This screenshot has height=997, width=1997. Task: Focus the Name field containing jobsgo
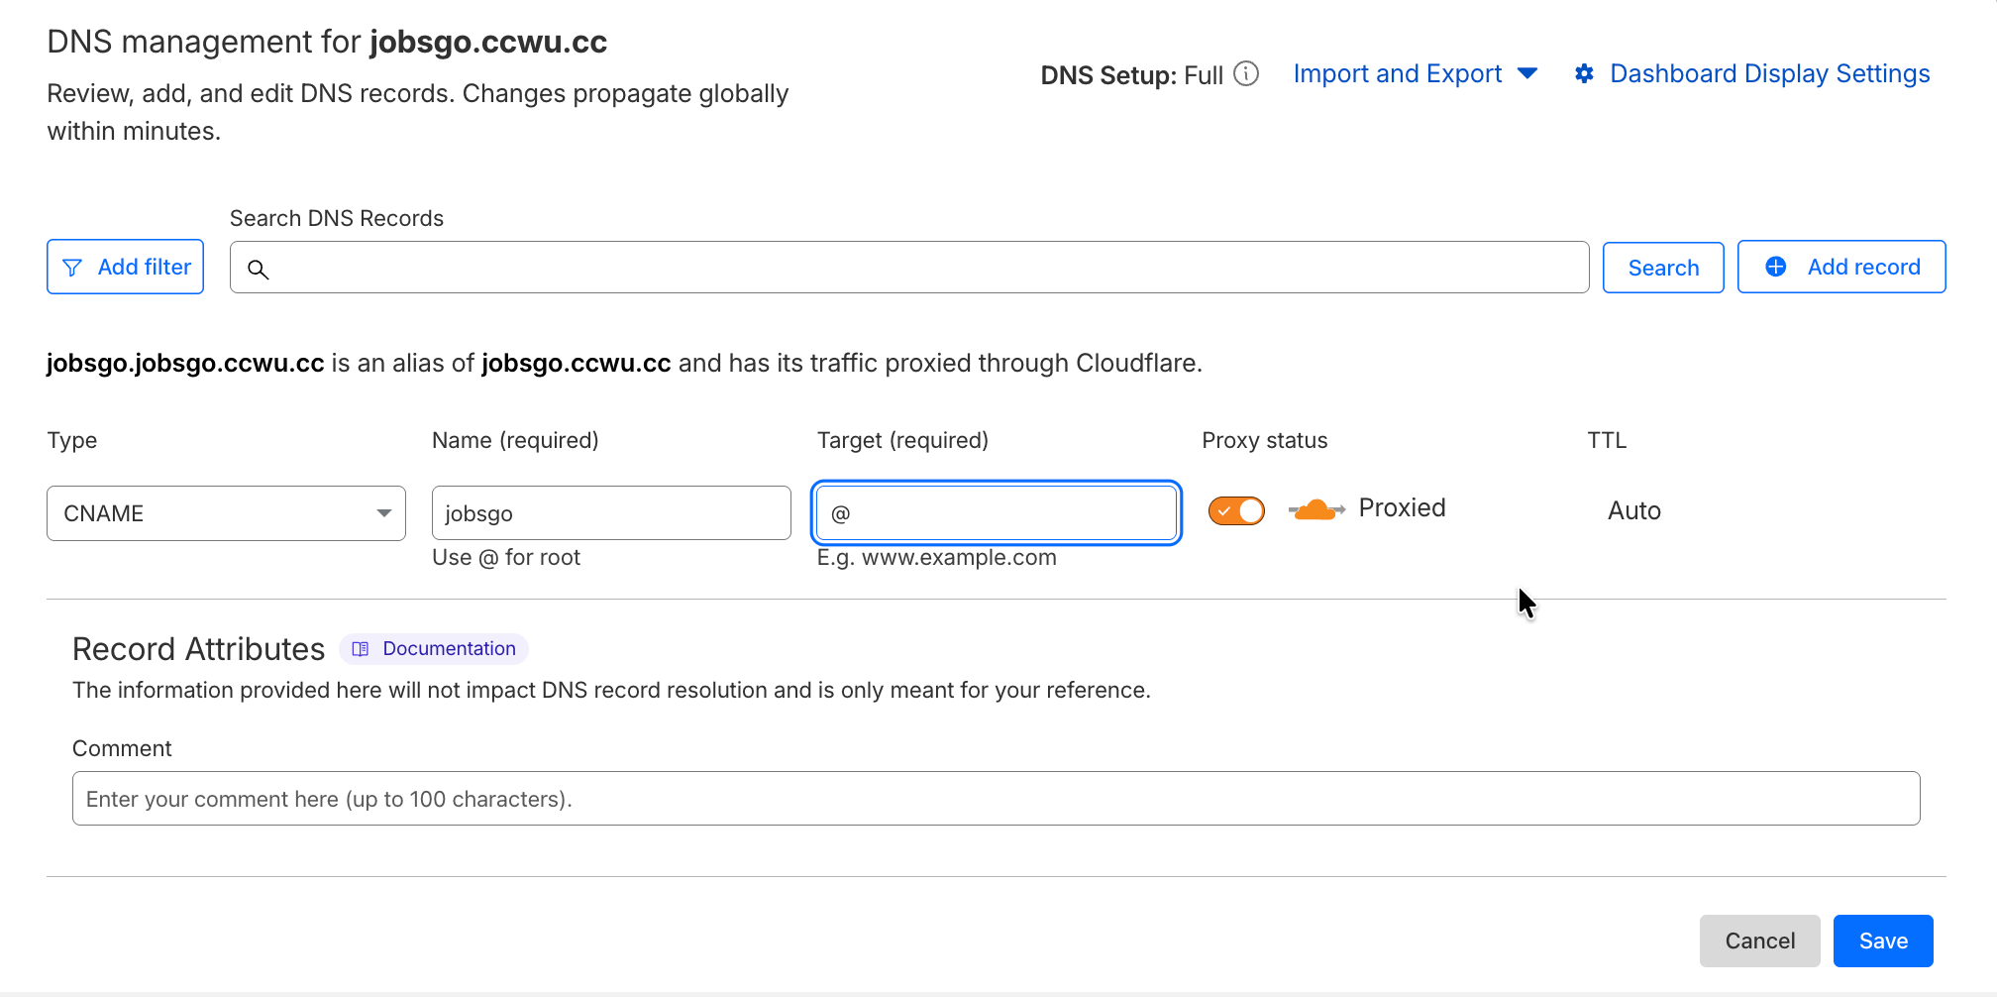pyautogui.click(x=611, y=513)
